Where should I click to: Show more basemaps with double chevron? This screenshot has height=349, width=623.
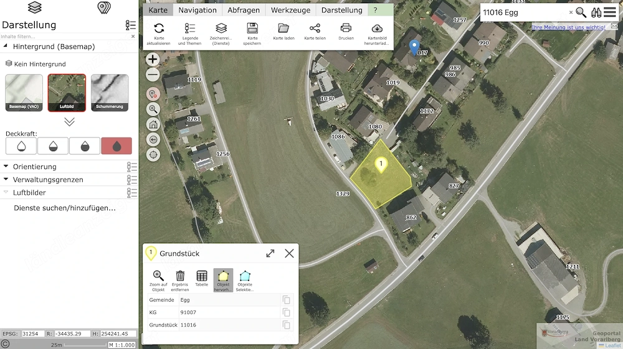tap(70, 122)
